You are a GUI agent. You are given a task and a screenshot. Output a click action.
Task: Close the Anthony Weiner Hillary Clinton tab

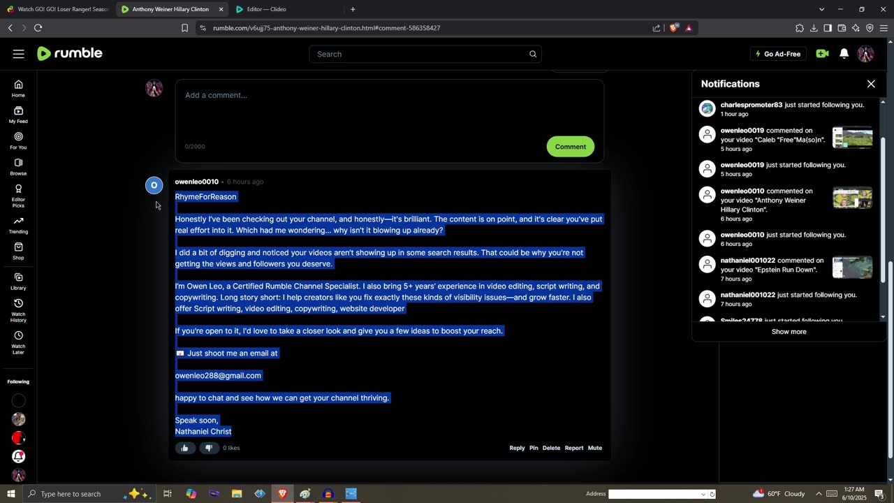tap(221, 9)
